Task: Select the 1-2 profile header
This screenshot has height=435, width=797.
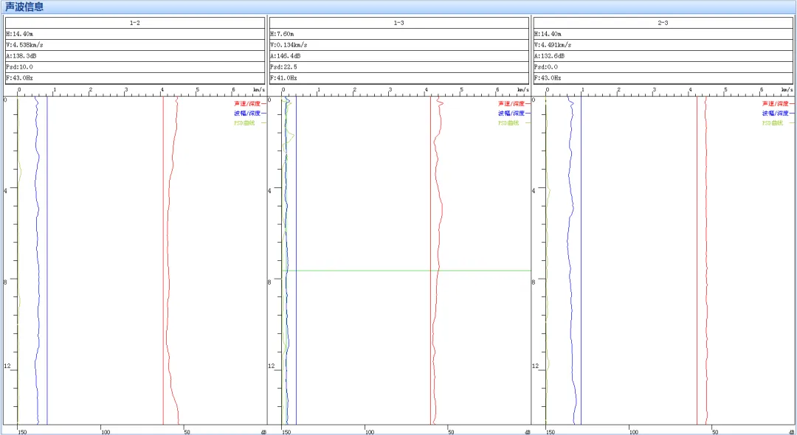Action: point(135,23)
